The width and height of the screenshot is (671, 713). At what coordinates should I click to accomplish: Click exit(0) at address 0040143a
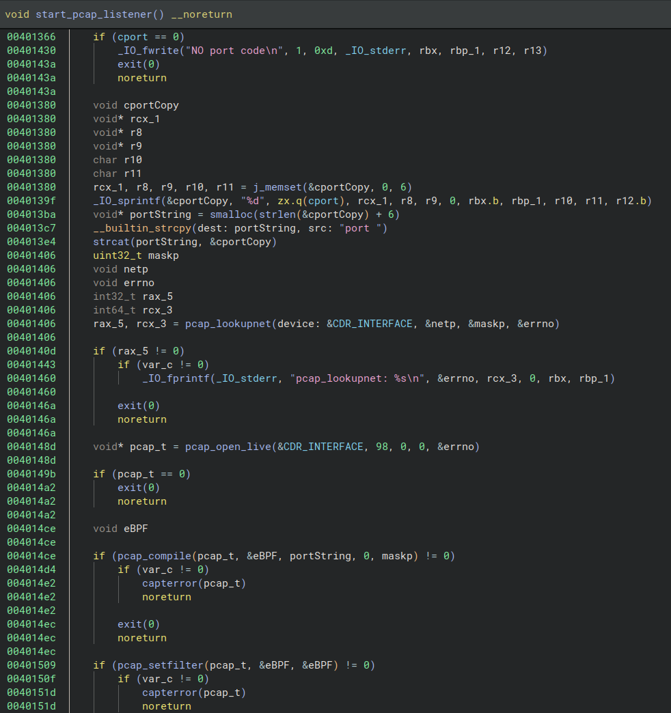[x=139, y=64]
